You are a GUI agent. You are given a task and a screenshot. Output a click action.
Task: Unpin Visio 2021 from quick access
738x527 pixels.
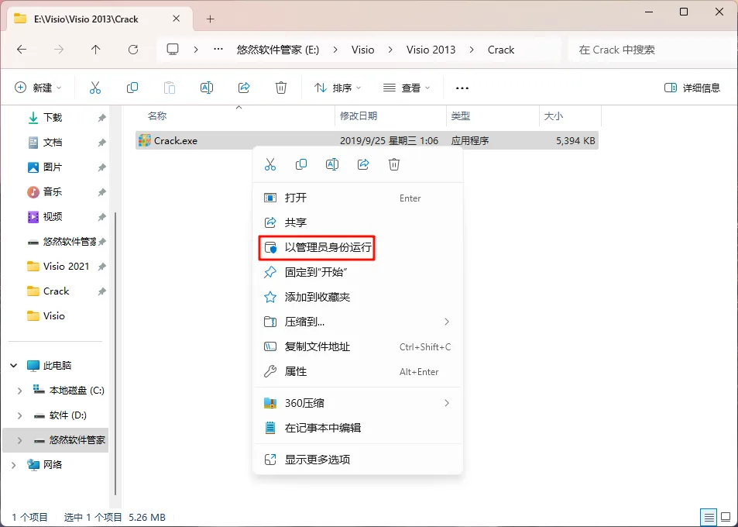[x=101, y=267]
